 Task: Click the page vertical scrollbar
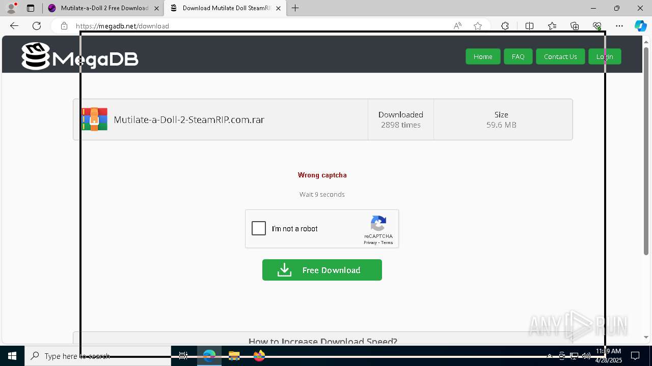click(x=646, y=152)
